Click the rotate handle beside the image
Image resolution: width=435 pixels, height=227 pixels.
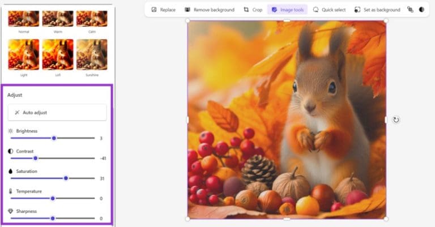coord(396,119)
